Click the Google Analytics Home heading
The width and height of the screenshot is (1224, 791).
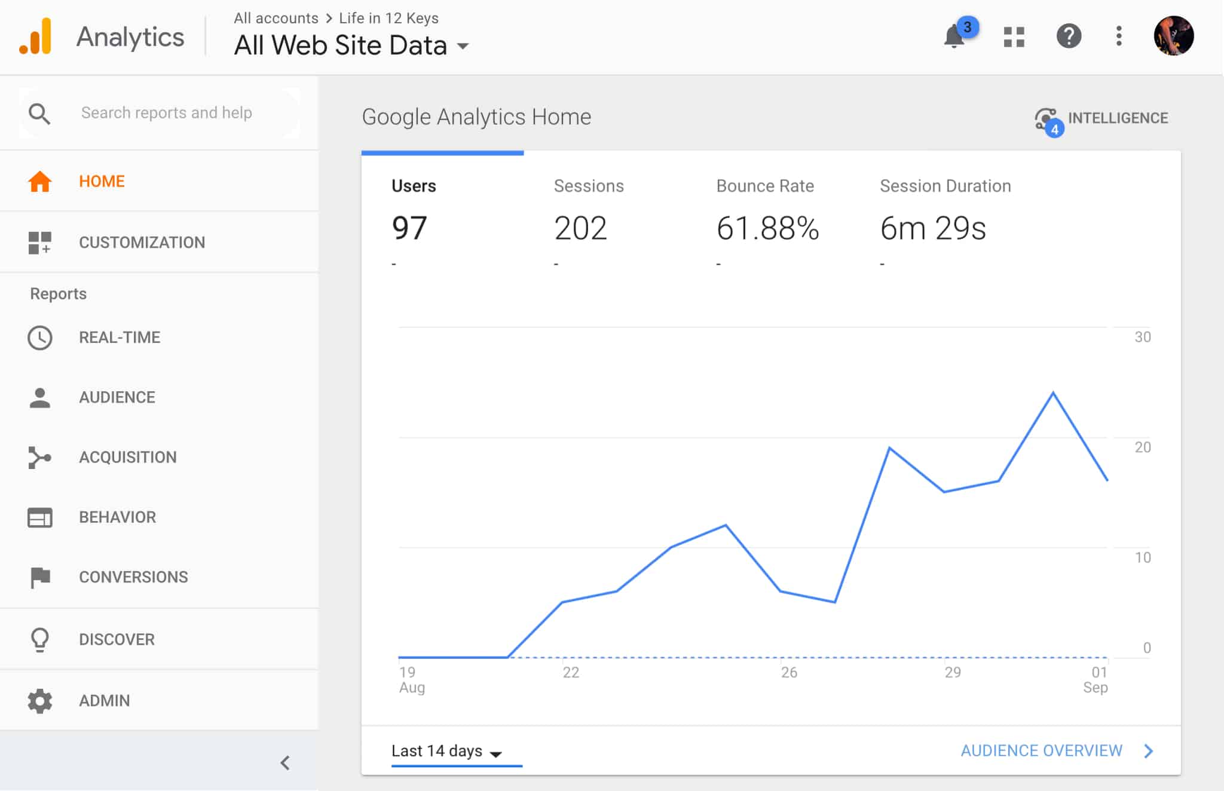(x=476, y=117)
